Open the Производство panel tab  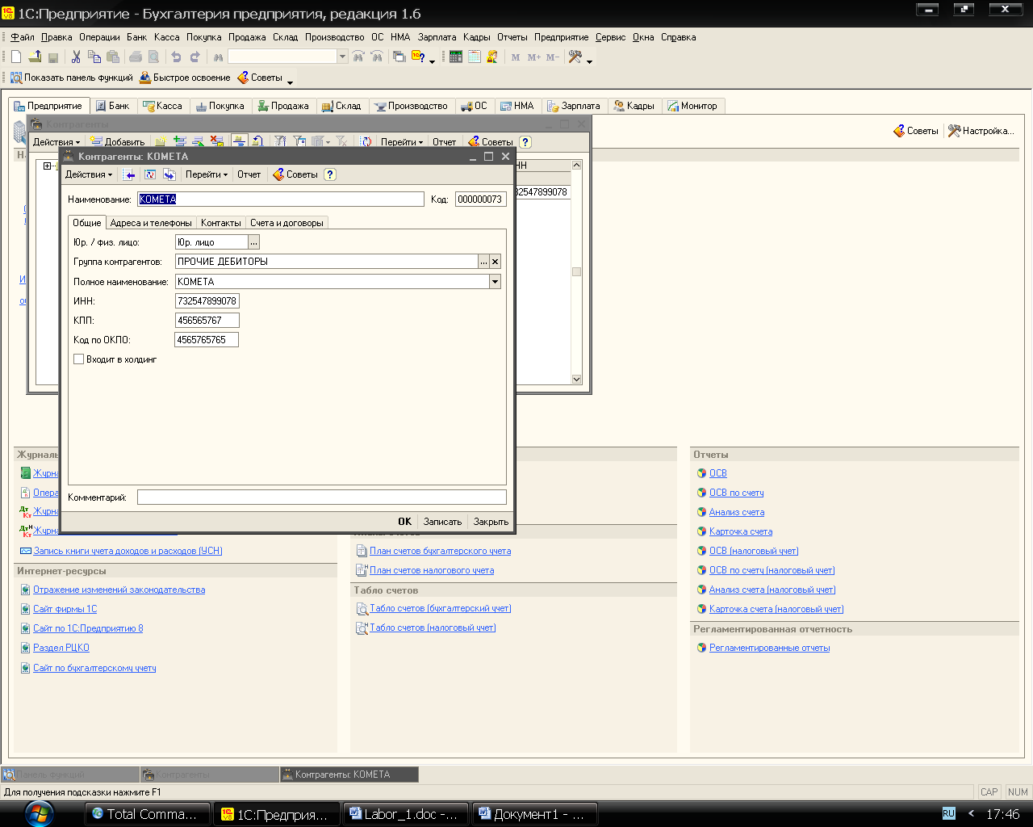(411, 106)
